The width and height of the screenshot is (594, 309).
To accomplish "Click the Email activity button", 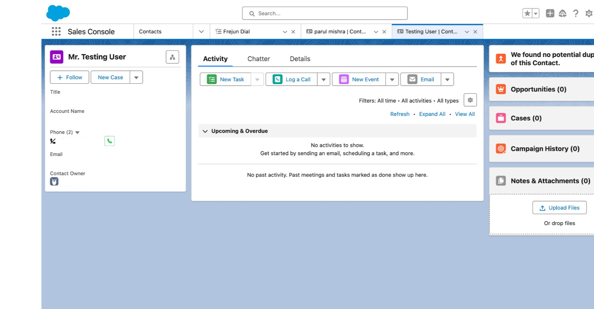I will 421,79.
